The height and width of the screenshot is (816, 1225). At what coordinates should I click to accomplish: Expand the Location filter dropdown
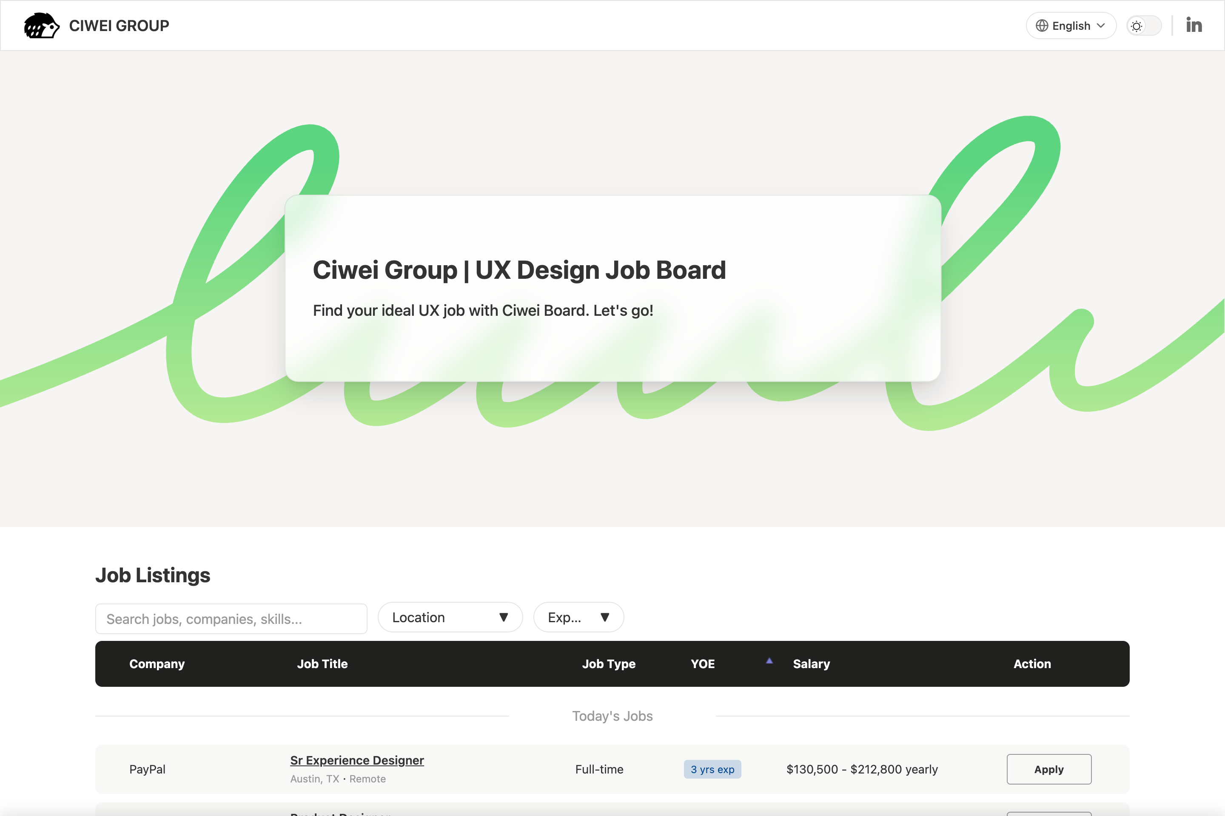click(x=450, y=617)
